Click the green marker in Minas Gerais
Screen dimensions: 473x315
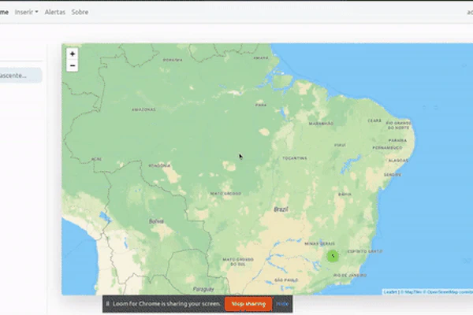[333, 256]
